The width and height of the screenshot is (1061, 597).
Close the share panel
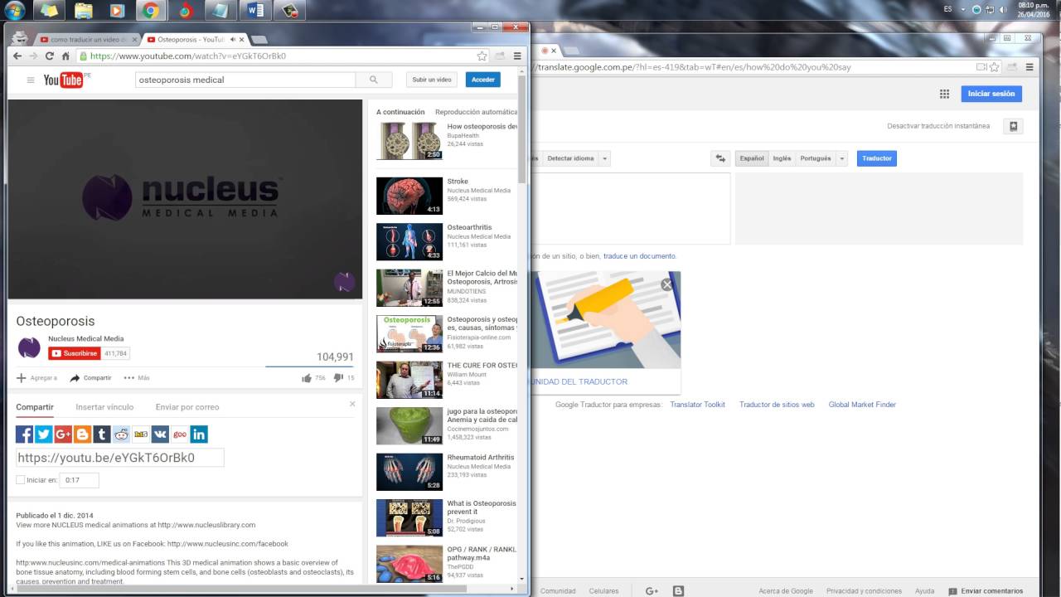coord(352,404)
